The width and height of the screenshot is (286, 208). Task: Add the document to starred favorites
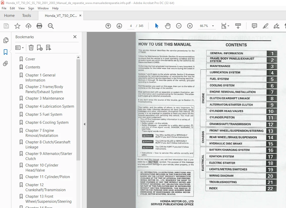coord(17,26)
